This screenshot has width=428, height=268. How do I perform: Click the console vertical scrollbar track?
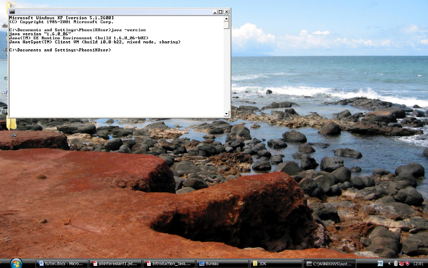click(226, 70)
